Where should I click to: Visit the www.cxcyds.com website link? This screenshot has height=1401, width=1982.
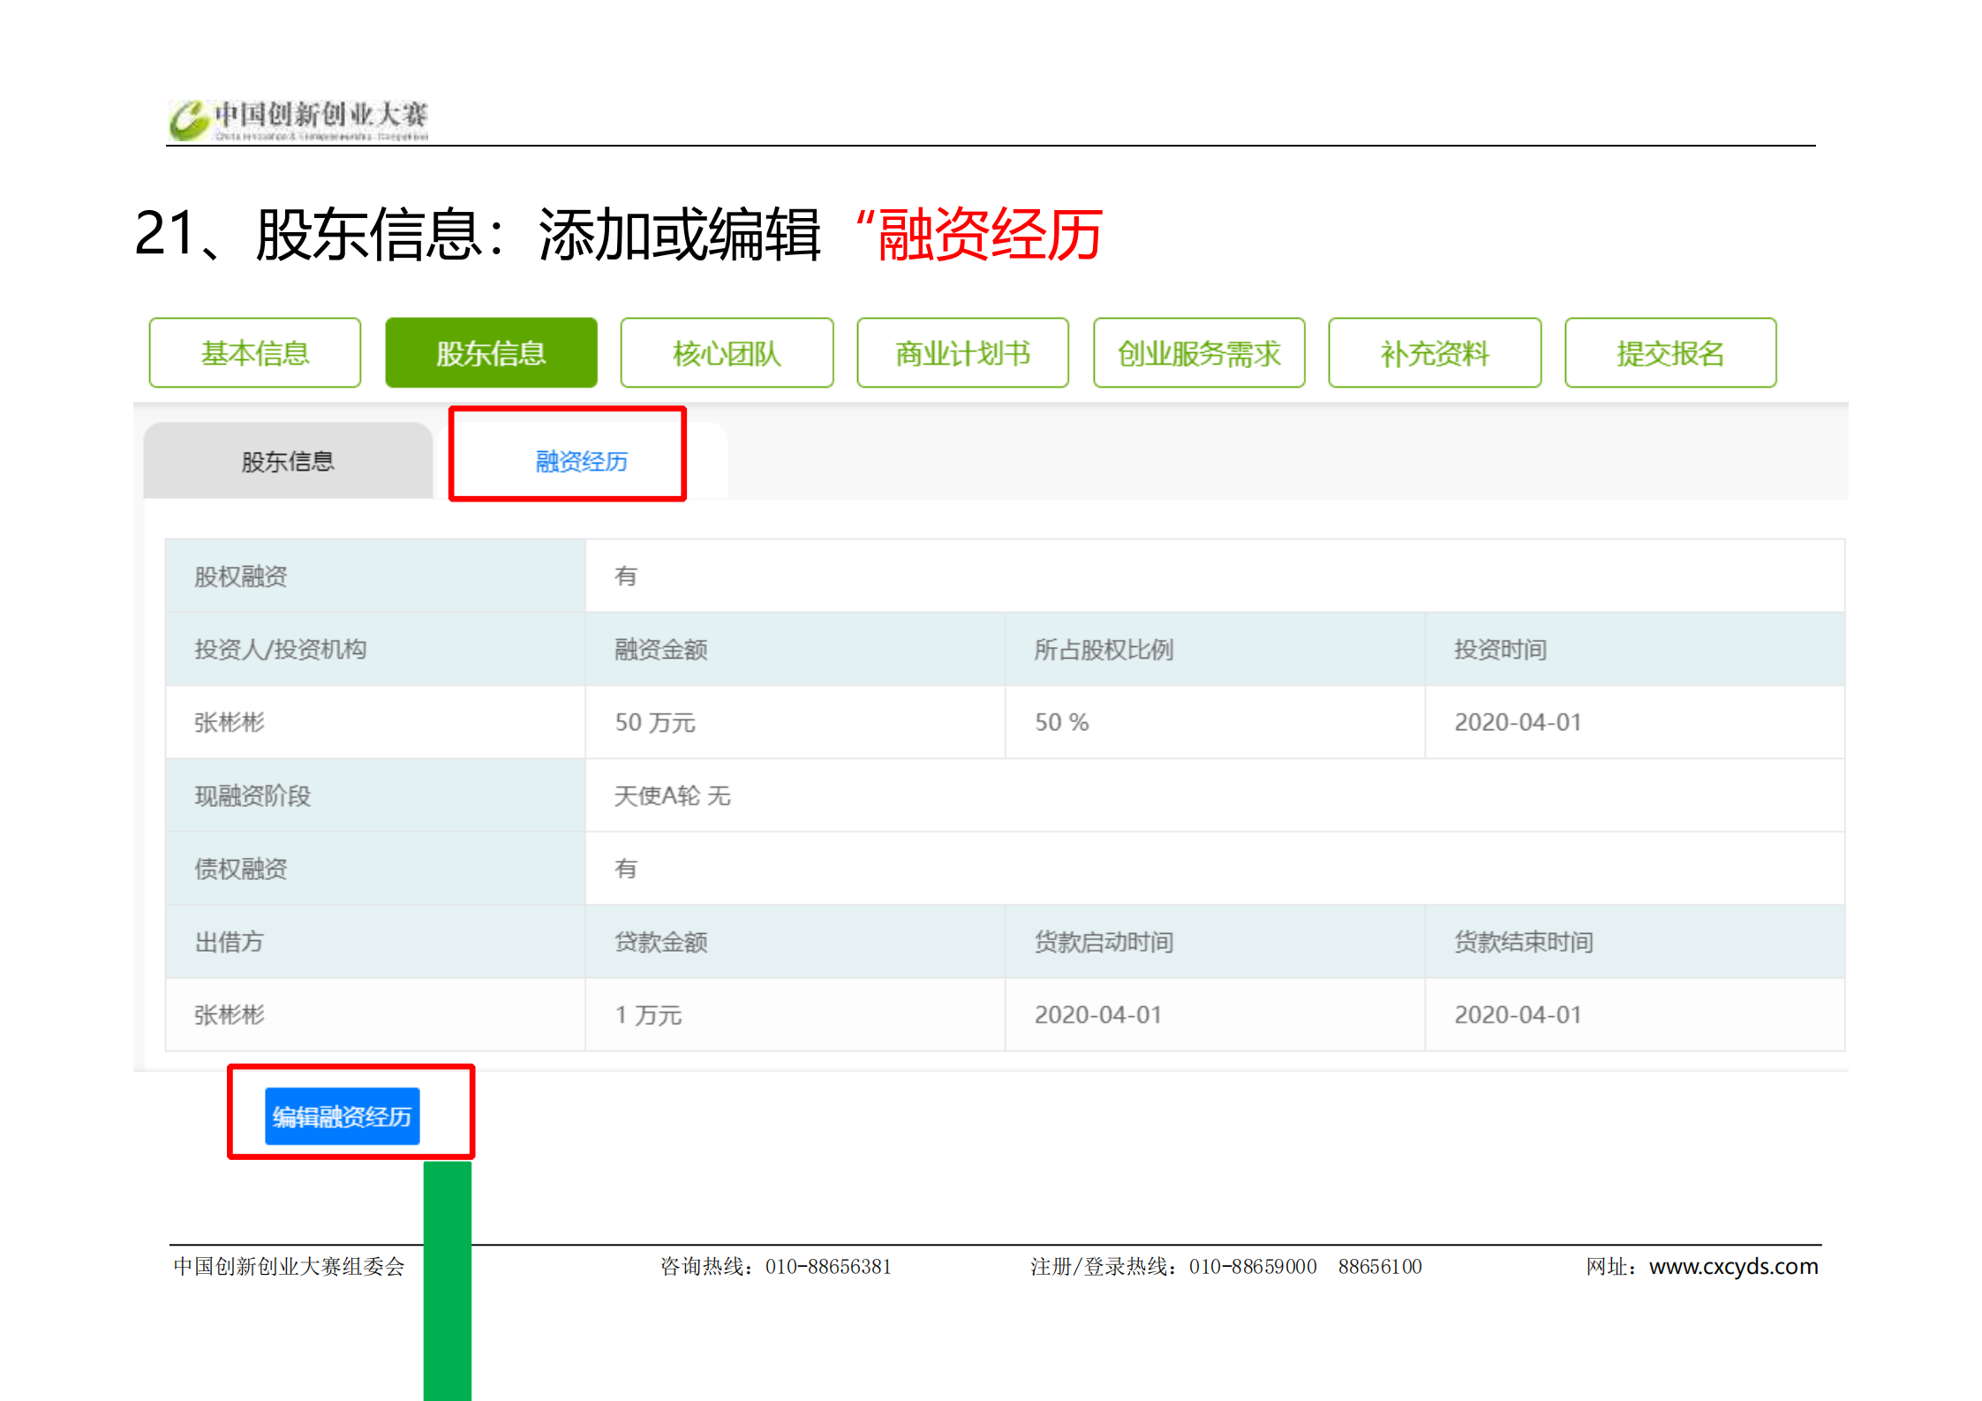(x=1733, y=1267)
